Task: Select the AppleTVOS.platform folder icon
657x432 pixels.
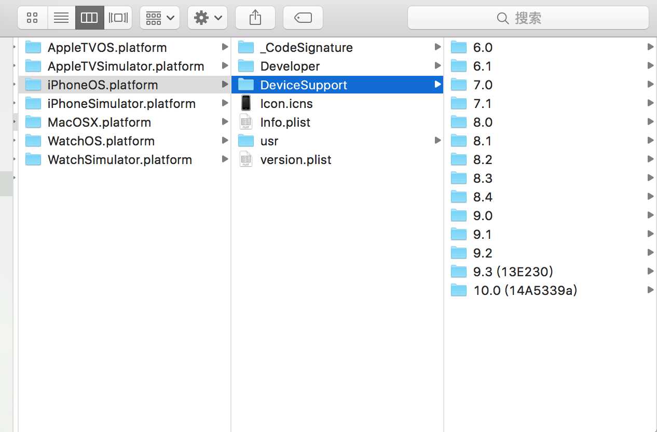Action: click(33, 47)
